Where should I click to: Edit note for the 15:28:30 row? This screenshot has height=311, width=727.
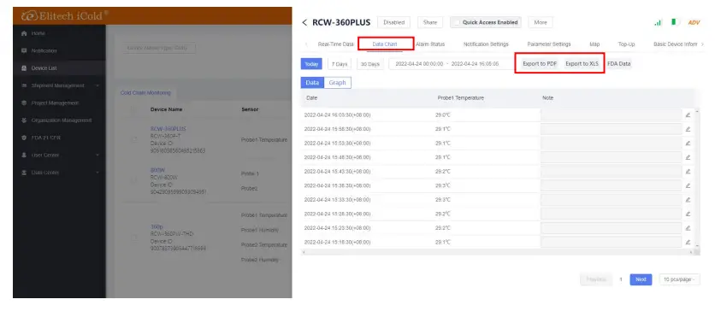click(688, 214)
